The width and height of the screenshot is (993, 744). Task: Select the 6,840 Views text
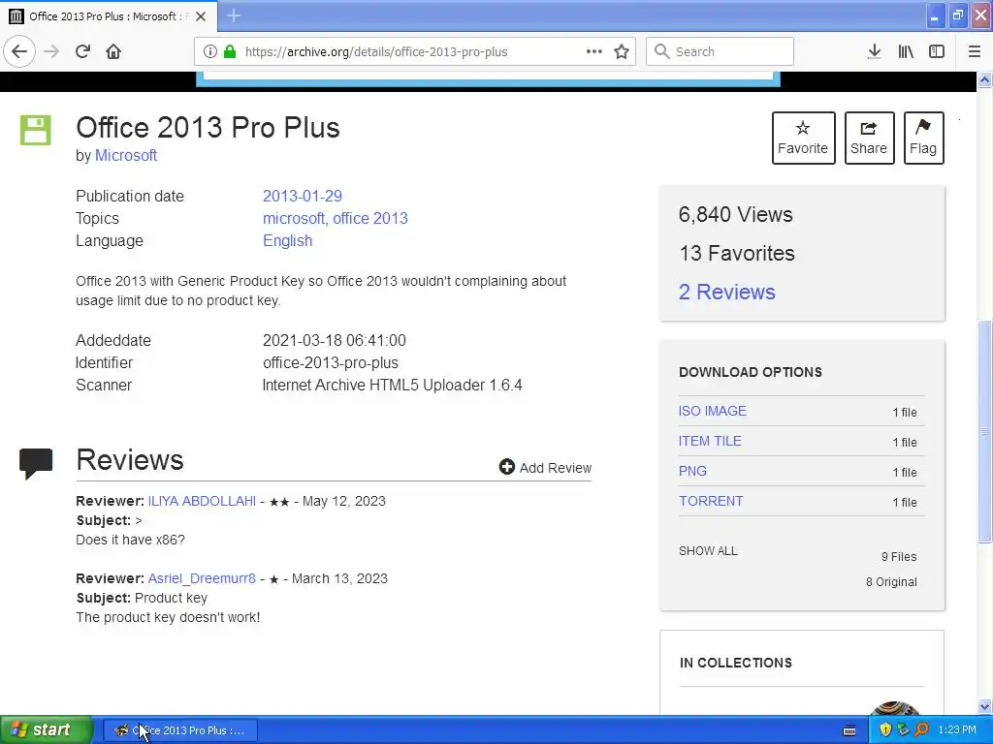tap(735, 214)
